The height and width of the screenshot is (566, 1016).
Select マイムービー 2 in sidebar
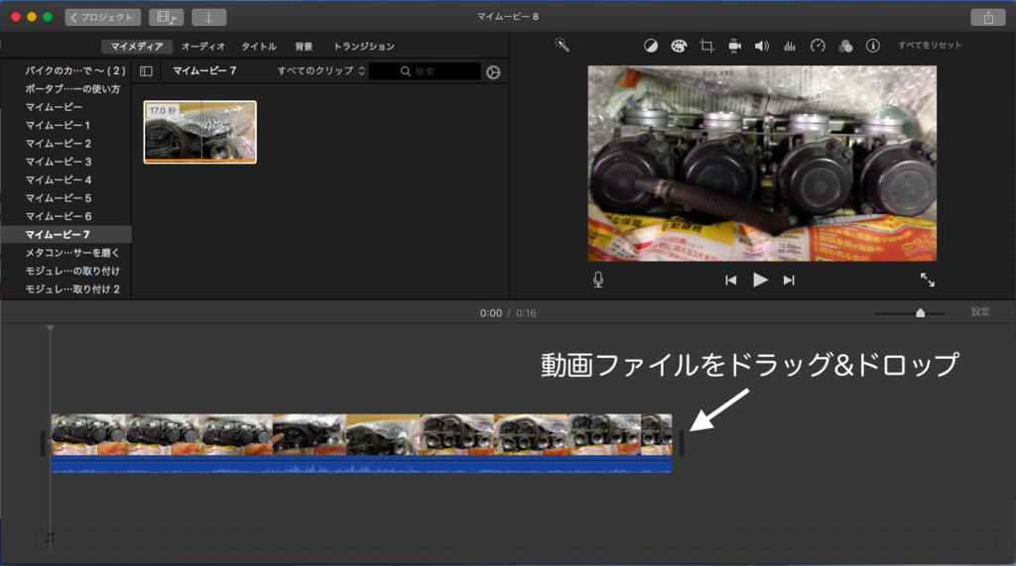59,143
